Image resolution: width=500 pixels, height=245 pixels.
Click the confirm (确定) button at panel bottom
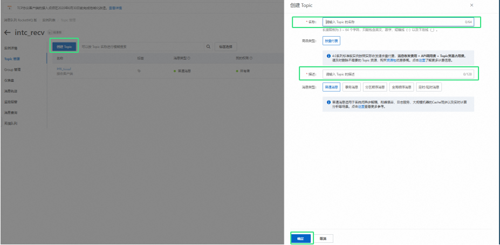click(301, 239)
